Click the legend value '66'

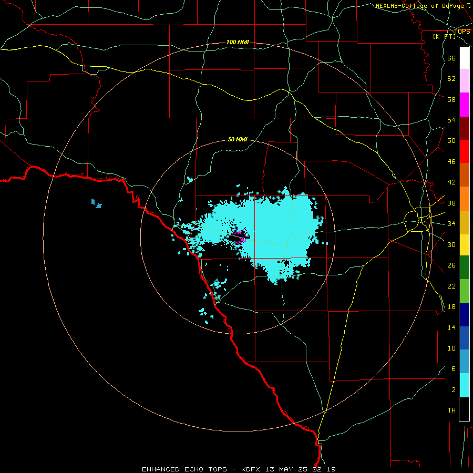(451, 58)
